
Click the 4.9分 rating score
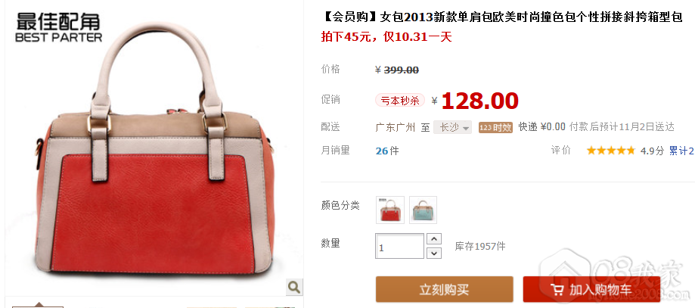pos(652,151)
